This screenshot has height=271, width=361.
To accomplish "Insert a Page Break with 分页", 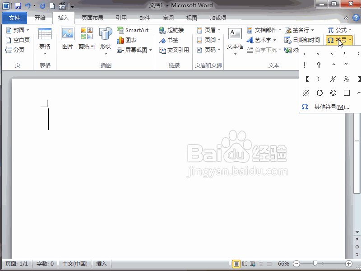I will pyautogui.click(x=17, y=50).
